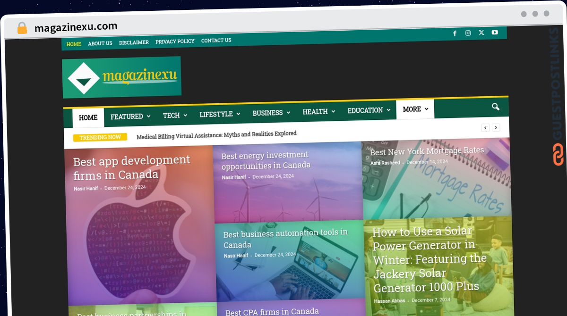Open Best energy investment opportunities in Canada
This screenshot has width=567, height=316.
click(266, 160)
